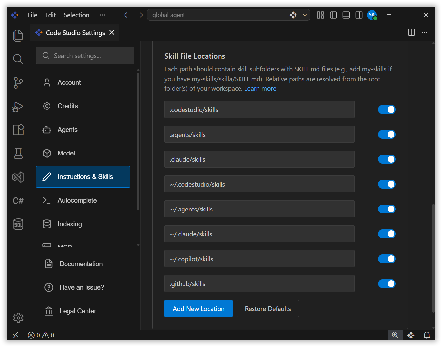Image resolution: width=442 pixels, height=347 pixels.
Task: Open the Extensions view
Action: (18, 130)
